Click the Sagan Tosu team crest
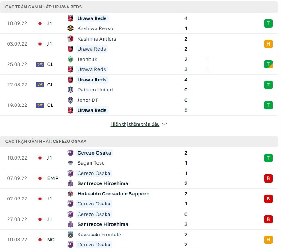Screen dimensions: 283x251 tap(71, 163)
